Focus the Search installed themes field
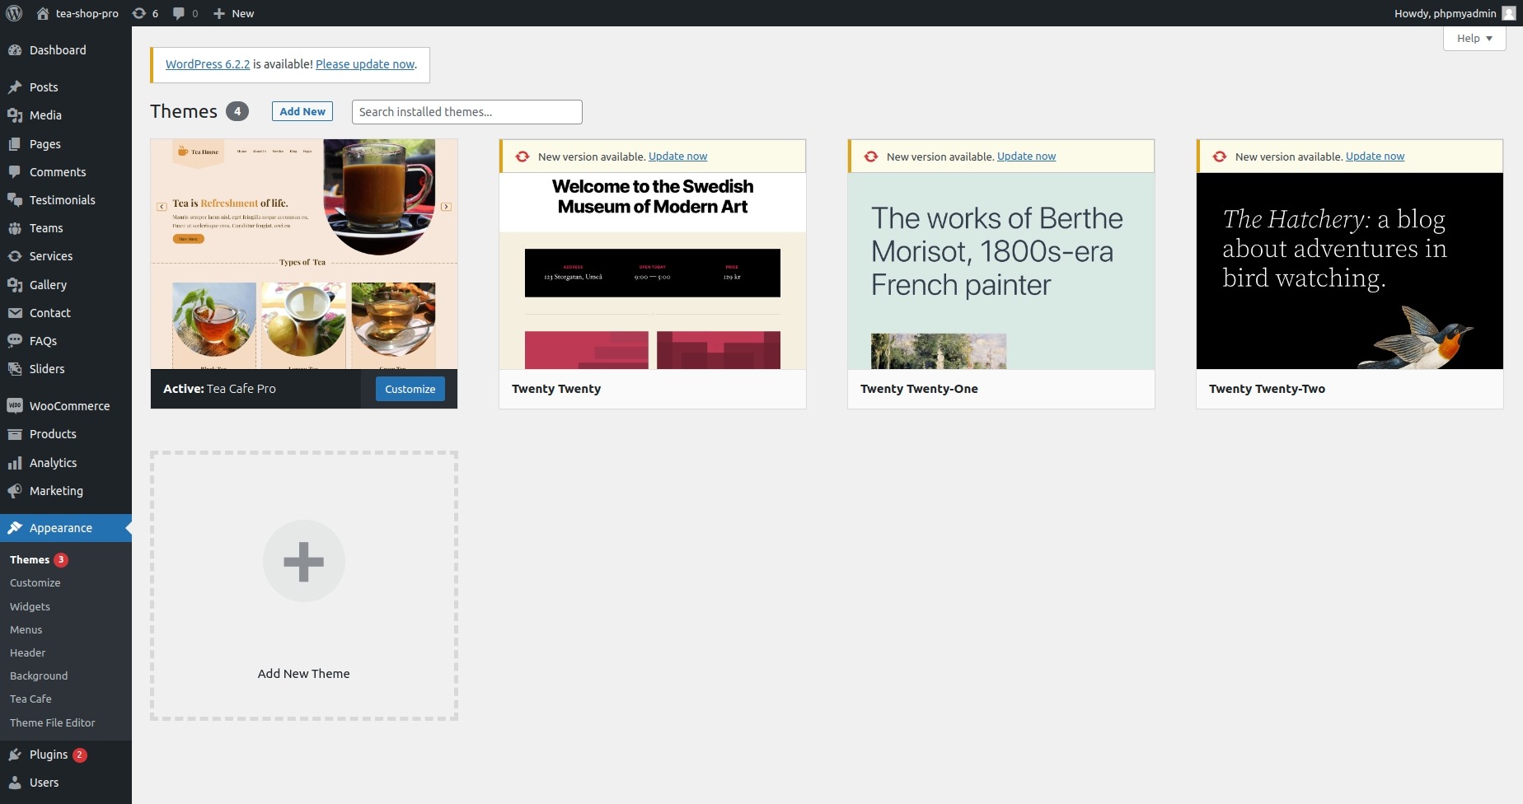 tap(467, 112)
